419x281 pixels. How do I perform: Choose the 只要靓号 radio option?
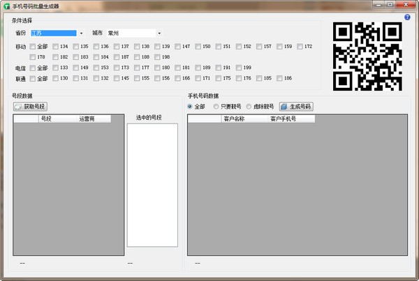(x=216, y=107)
